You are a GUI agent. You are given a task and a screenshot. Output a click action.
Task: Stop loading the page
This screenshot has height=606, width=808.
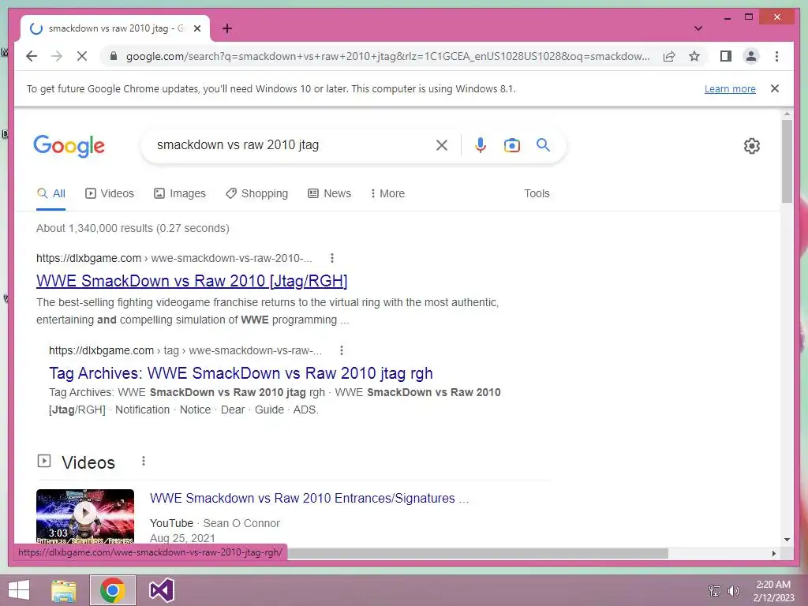82,56
